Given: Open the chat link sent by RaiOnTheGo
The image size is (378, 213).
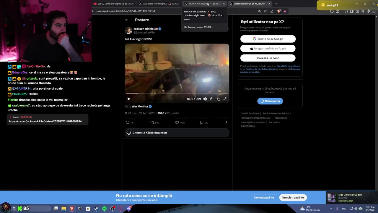Looking at the screenshot, I should point(45,121).
